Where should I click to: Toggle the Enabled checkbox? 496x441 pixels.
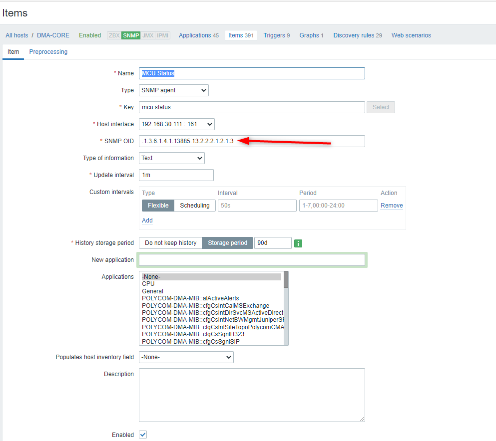143,435
